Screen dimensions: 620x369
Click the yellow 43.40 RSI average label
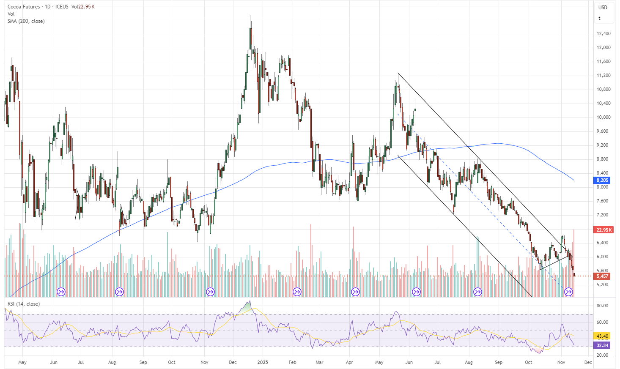[602, 336]
